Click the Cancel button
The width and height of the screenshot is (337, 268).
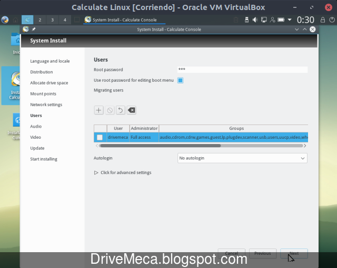(232, 253)
